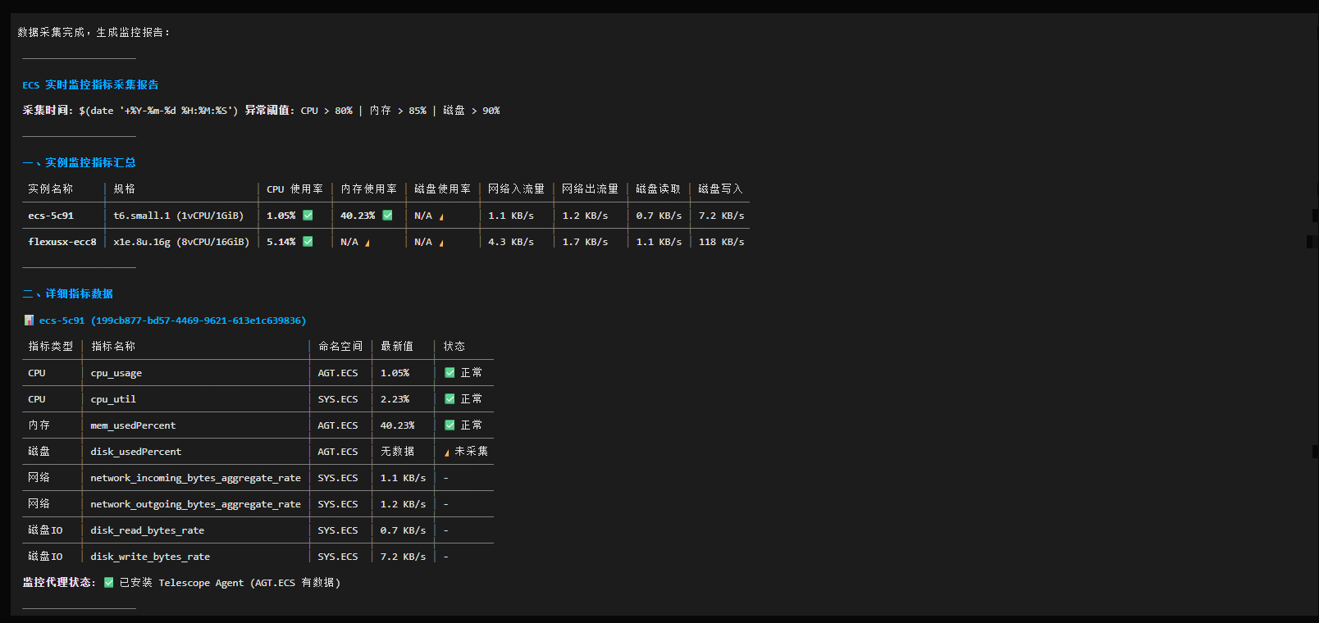This screenshot has height=623, width=1319.
Task: Click the 网络出流量 column header
Action: [x=590, y=189]
